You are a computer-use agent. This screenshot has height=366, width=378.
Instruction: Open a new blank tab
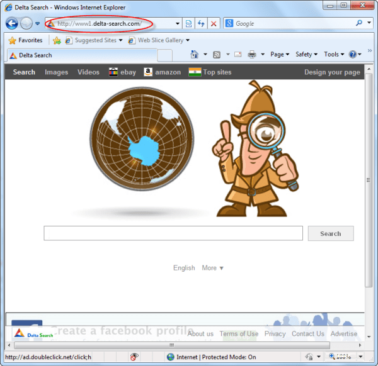[165, 55]
